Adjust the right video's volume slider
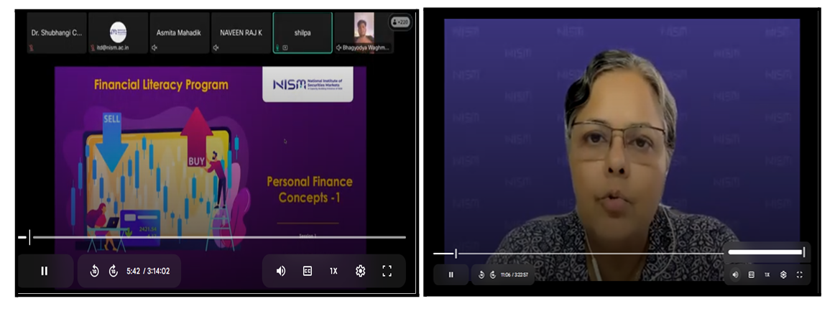Image resolution: width=835 pixels, height=309 pixels. pos(766,252)
